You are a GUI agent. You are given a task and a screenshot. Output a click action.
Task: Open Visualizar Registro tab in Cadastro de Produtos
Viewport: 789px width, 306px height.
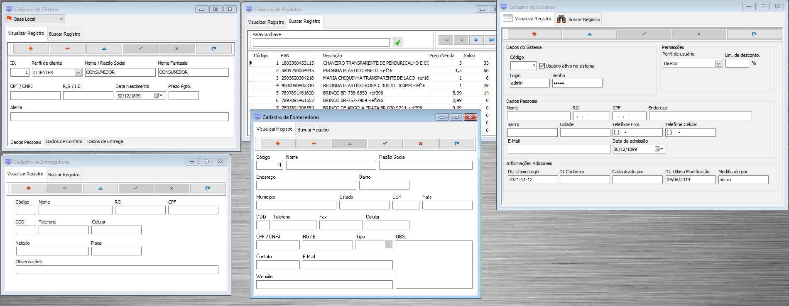(266, 22)
